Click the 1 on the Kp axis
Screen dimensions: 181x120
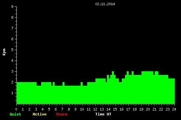13,93
